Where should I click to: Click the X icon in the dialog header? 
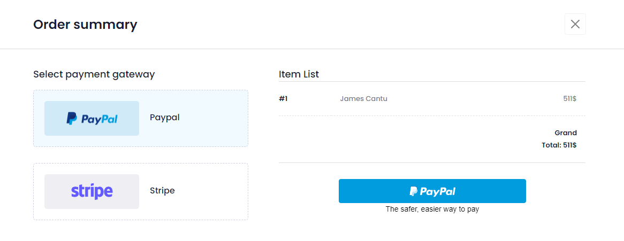pos(575,24)
